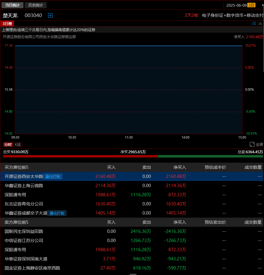Click 总卖 6364.45万 total
The width and height of the screenshot is (264, 275).
tap(250, 152)
